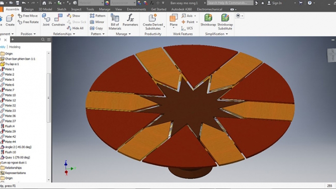Select the Origin folder at top
The width and height of the screenshot is (336, 189).
[x=7, y=54]
